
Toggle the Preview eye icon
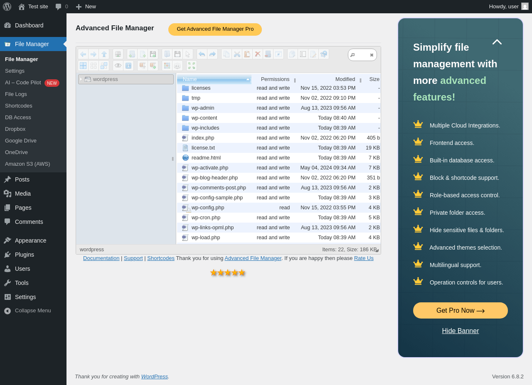118,66
